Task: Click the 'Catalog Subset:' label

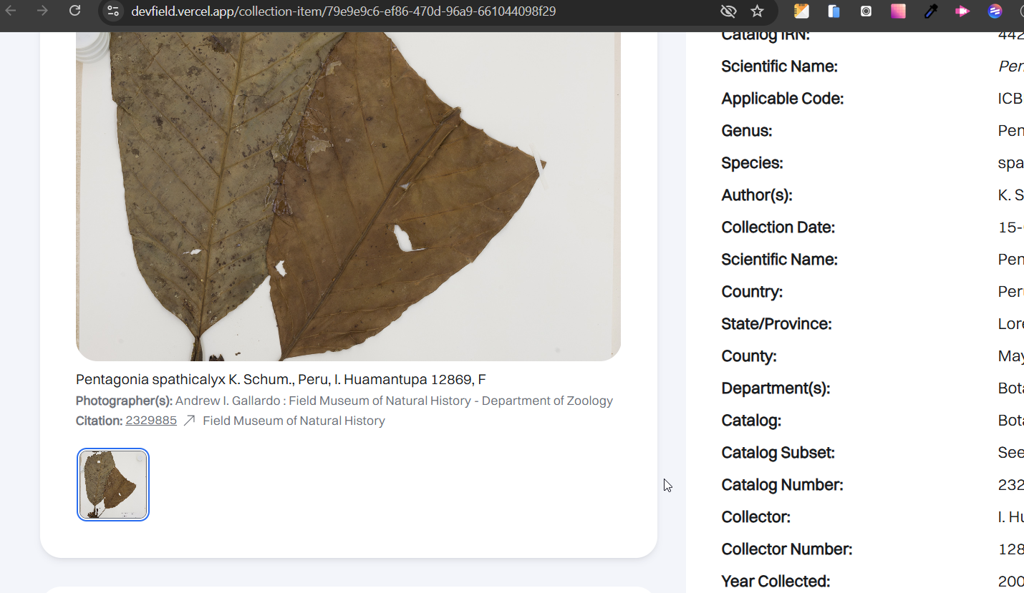Action: coord(778,453)
